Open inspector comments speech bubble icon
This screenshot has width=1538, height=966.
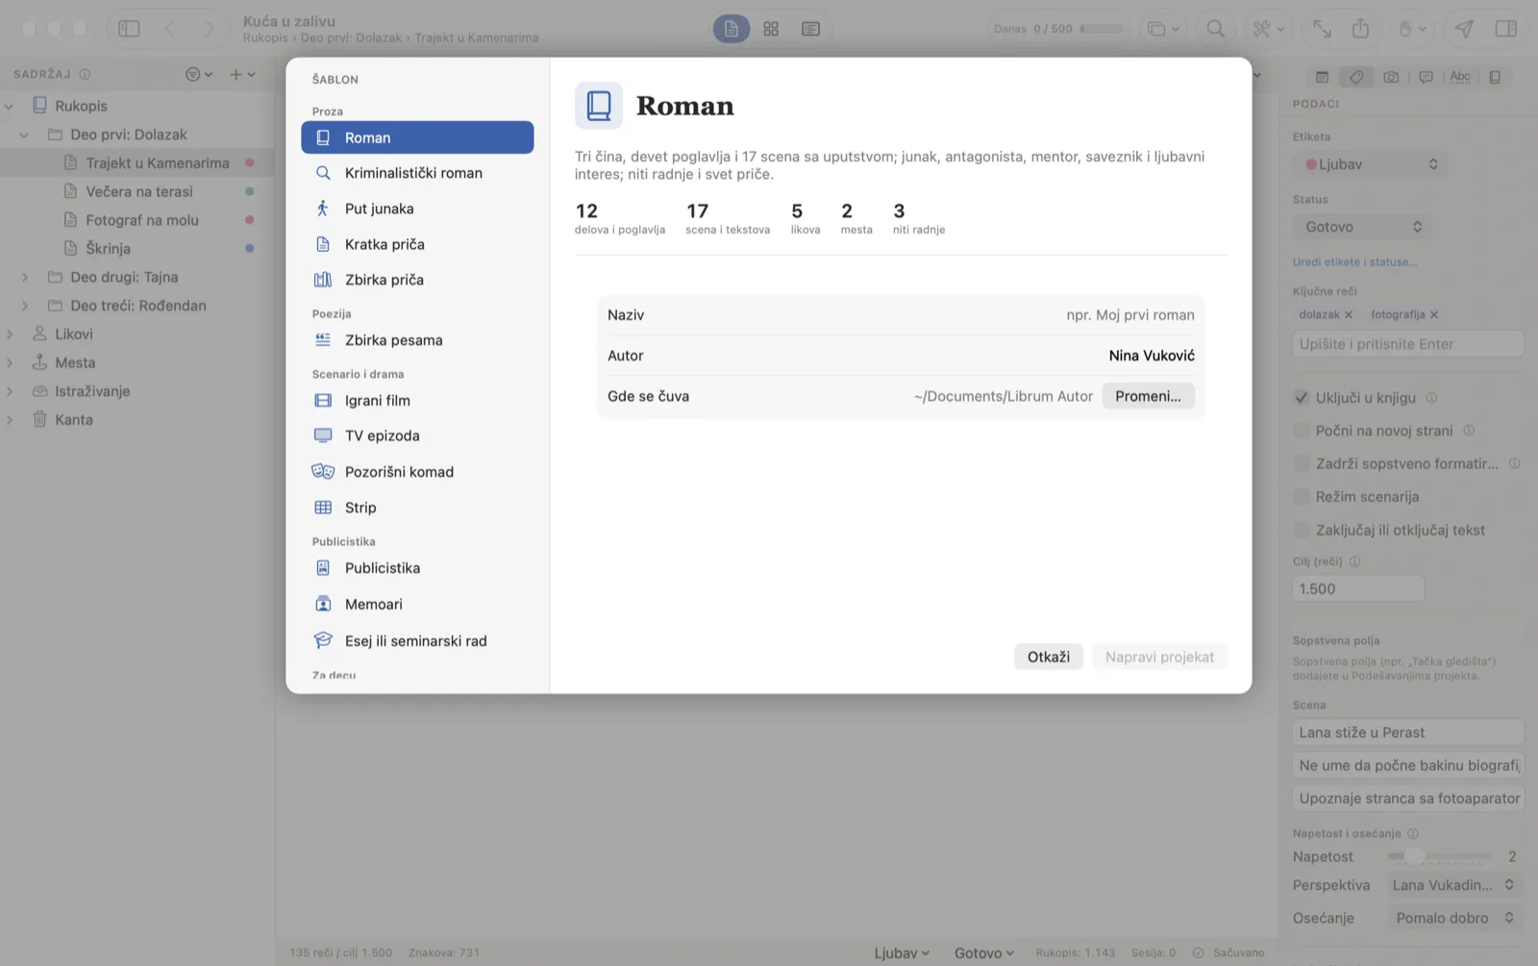[1426, 77]
